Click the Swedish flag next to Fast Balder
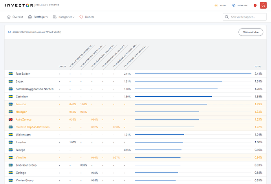This screenshot has width=271, height=184. click(11, 74)
